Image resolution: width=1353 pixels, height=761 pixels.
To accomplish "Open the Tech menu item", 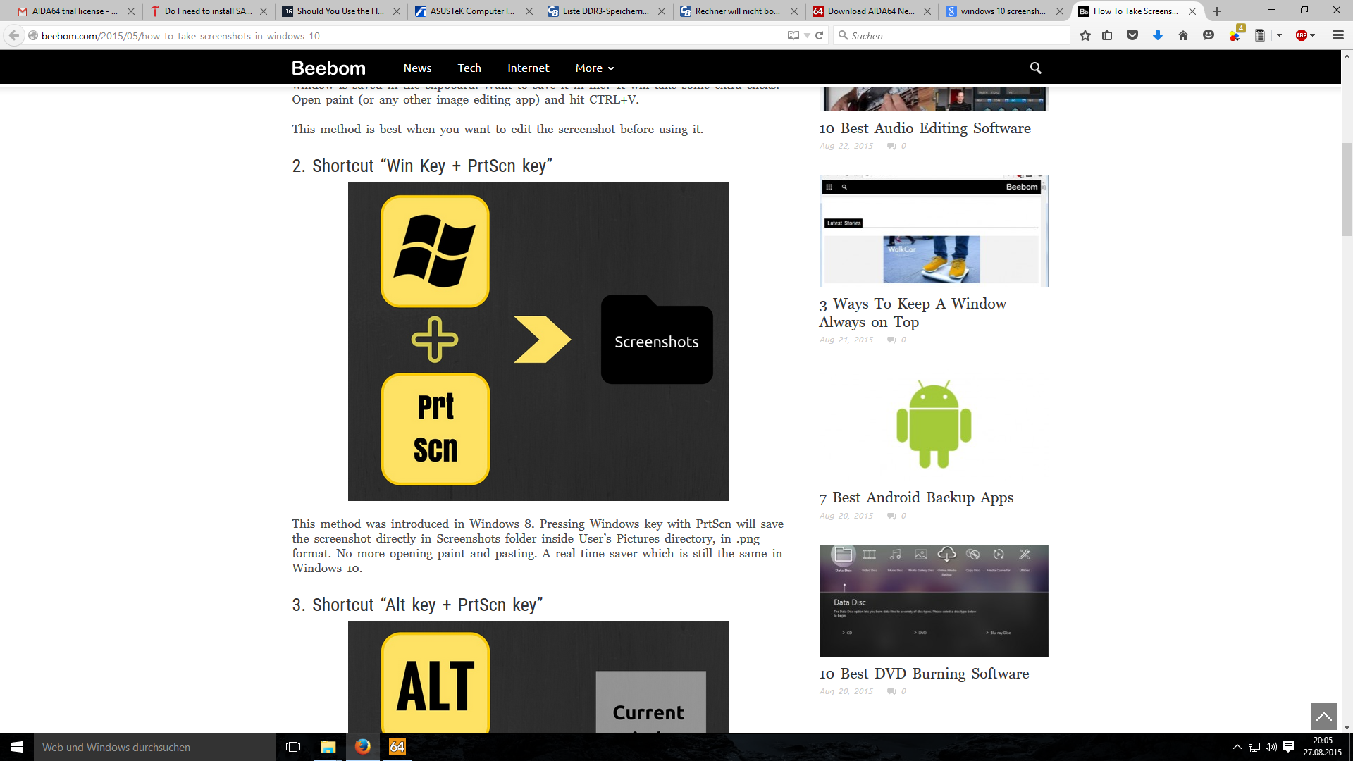I will (x=469, y=68).
